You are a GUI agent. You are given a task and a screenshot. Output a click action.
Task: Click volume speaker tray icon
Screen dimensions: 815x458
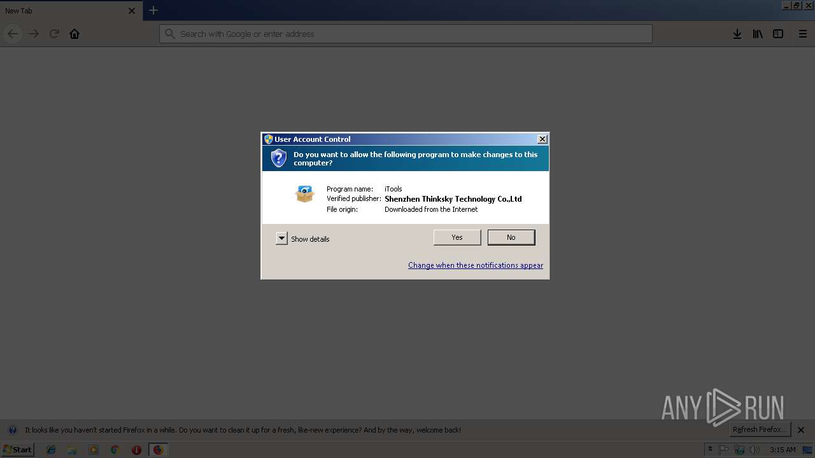point(755,450)
